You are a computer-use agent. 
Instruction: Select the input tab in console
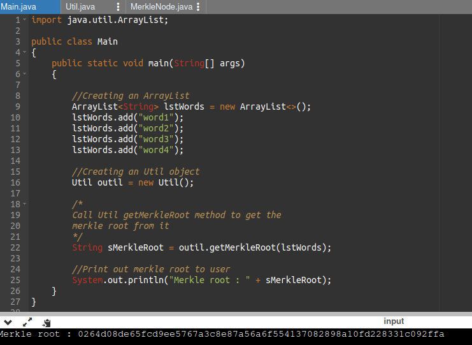[394, 321]
